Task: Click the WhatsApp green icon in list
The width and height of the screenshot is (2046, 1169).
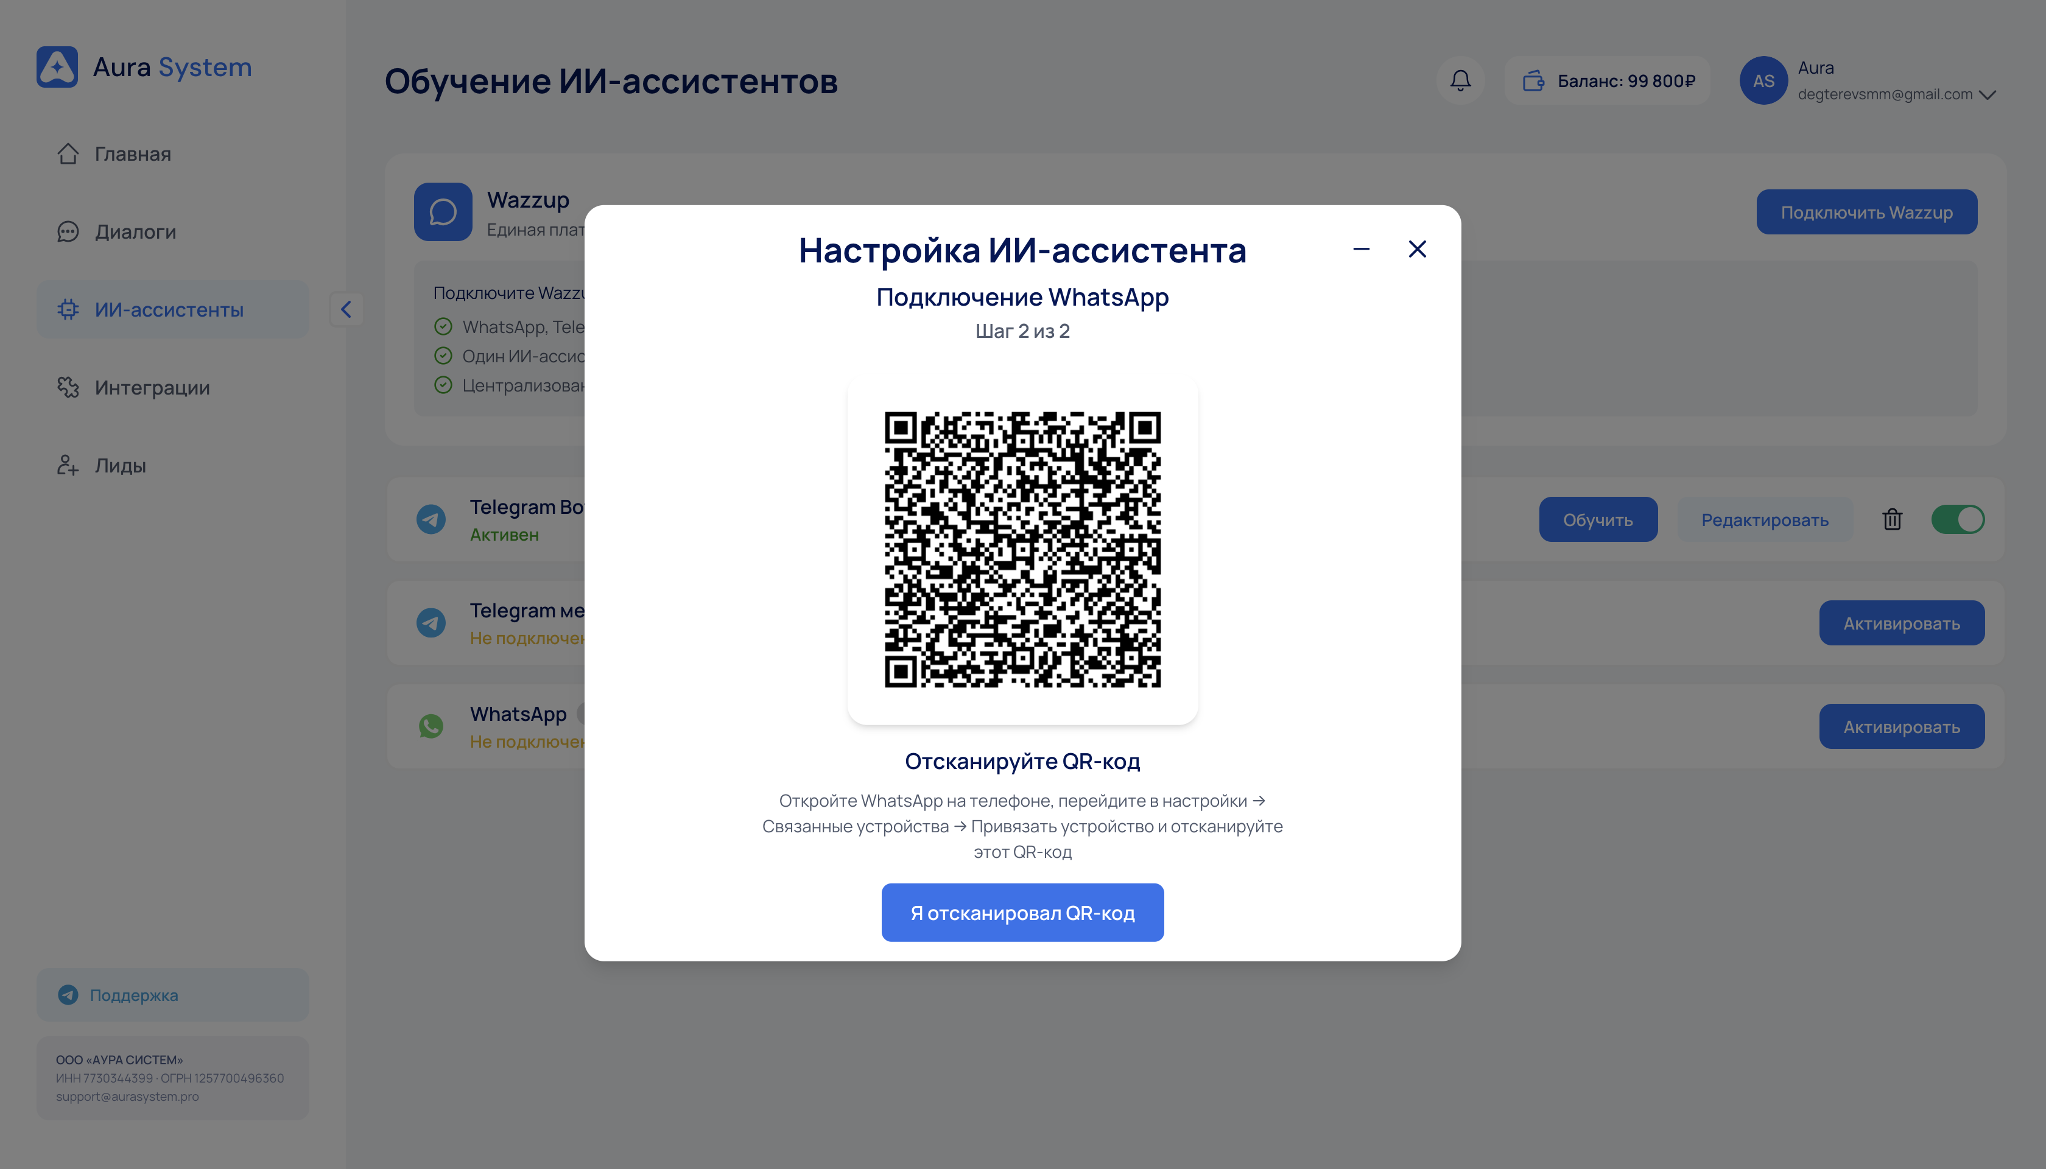Action: click(431, 726)
